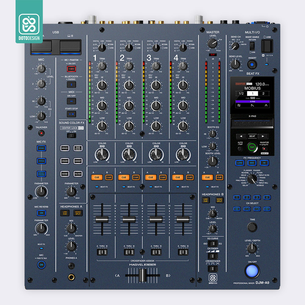Turn on the Mic FX MEGAPHONE button
The width and height of the screenshot is (305, 305).
pos(41,174)
